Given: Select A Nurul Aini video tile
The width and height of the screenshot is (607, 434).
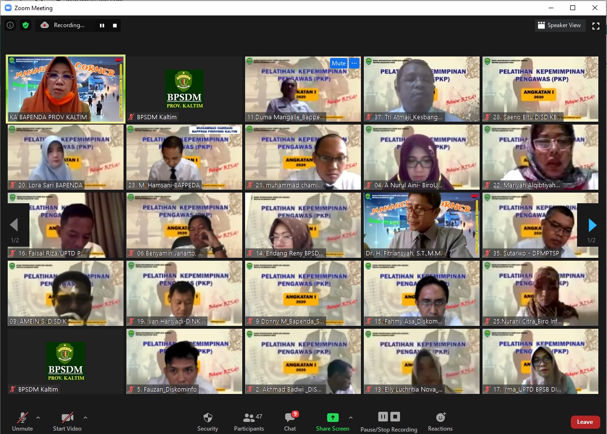Looking at the screenshot, I should 422,157.
